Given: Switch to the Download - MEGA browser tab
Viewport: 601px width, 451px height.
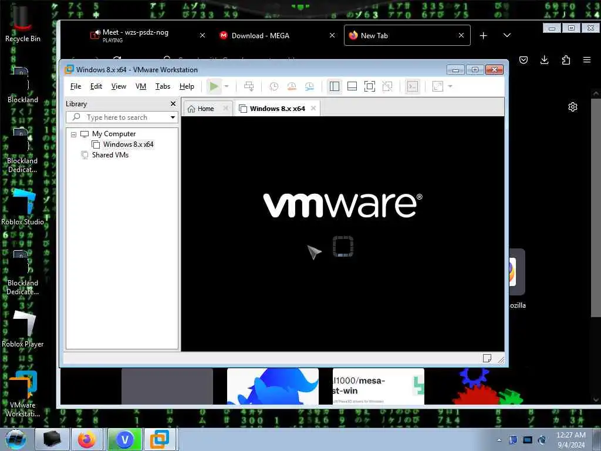Looking at the screenshot, I should click(x=260, y=35).
